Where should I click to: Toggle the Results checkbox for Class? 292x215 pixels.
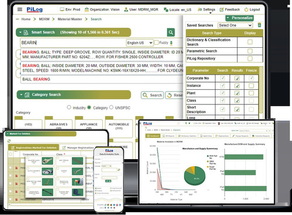[x=237, y=101]
